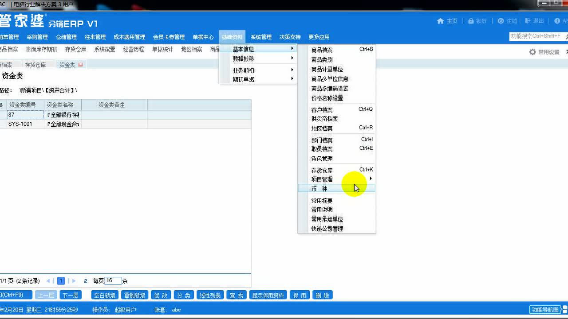The width and height of the screenshot is (568, 319).
Task: Close the 资金类 tab with red x
Action: click(80, 65)
